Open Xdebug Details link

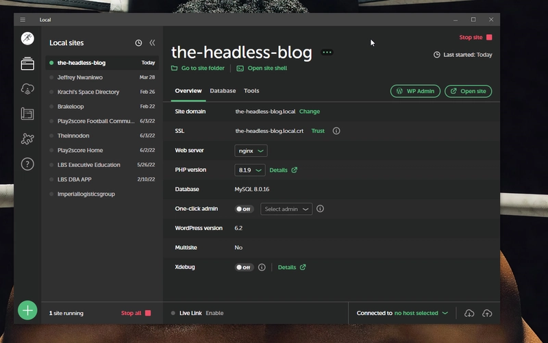[292, 267]
